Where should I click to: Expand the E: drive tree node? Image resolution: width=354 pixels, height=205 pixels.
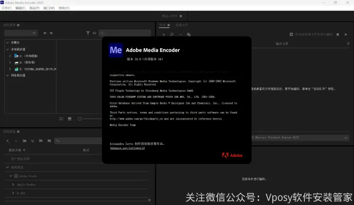coord(10,69)
